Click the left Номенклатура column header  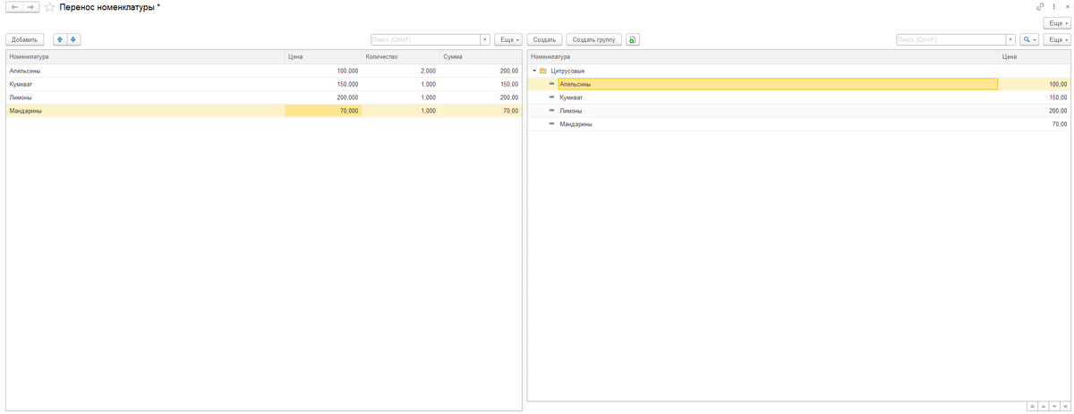[x=145, y=56]
